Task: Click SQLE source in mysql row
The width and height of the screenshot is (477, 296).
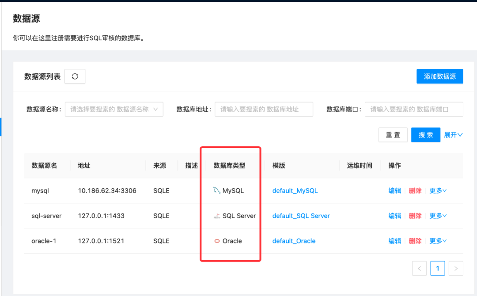Action: click(x=161, y=190)
